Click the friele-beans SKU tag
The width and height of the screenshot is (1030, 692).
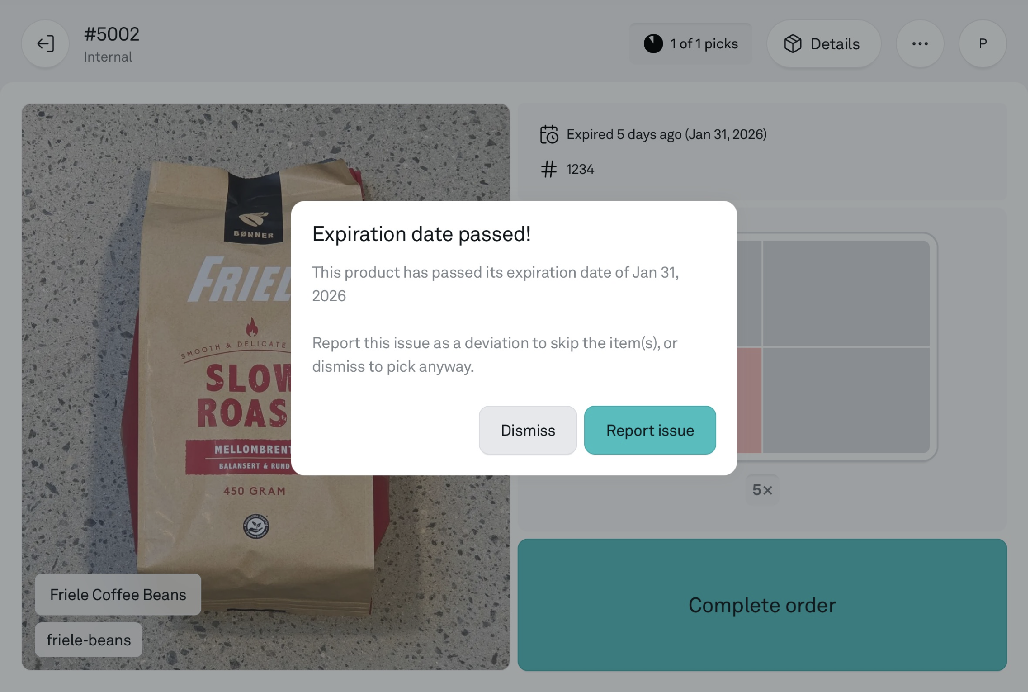tap(89, 640)
